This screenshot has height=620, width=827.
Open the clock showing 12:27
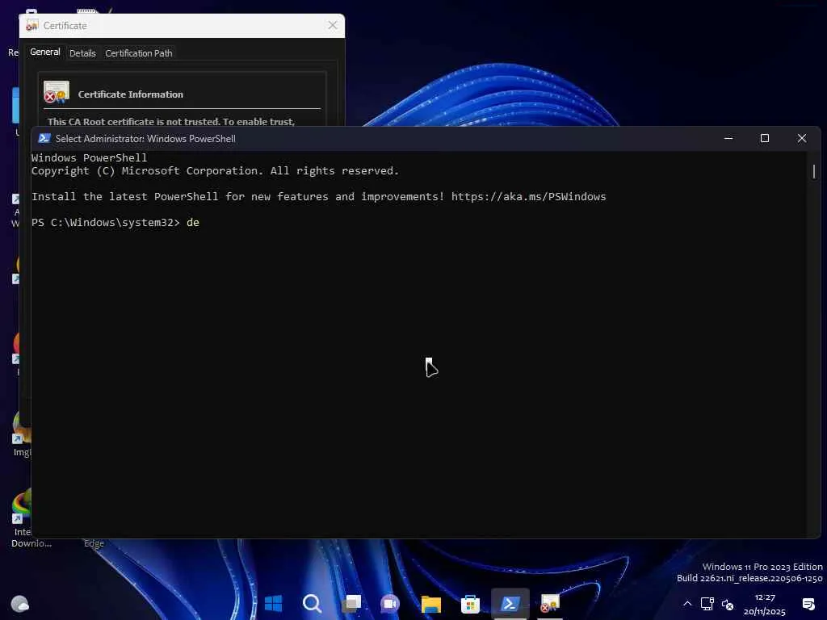tap(764, 604)
